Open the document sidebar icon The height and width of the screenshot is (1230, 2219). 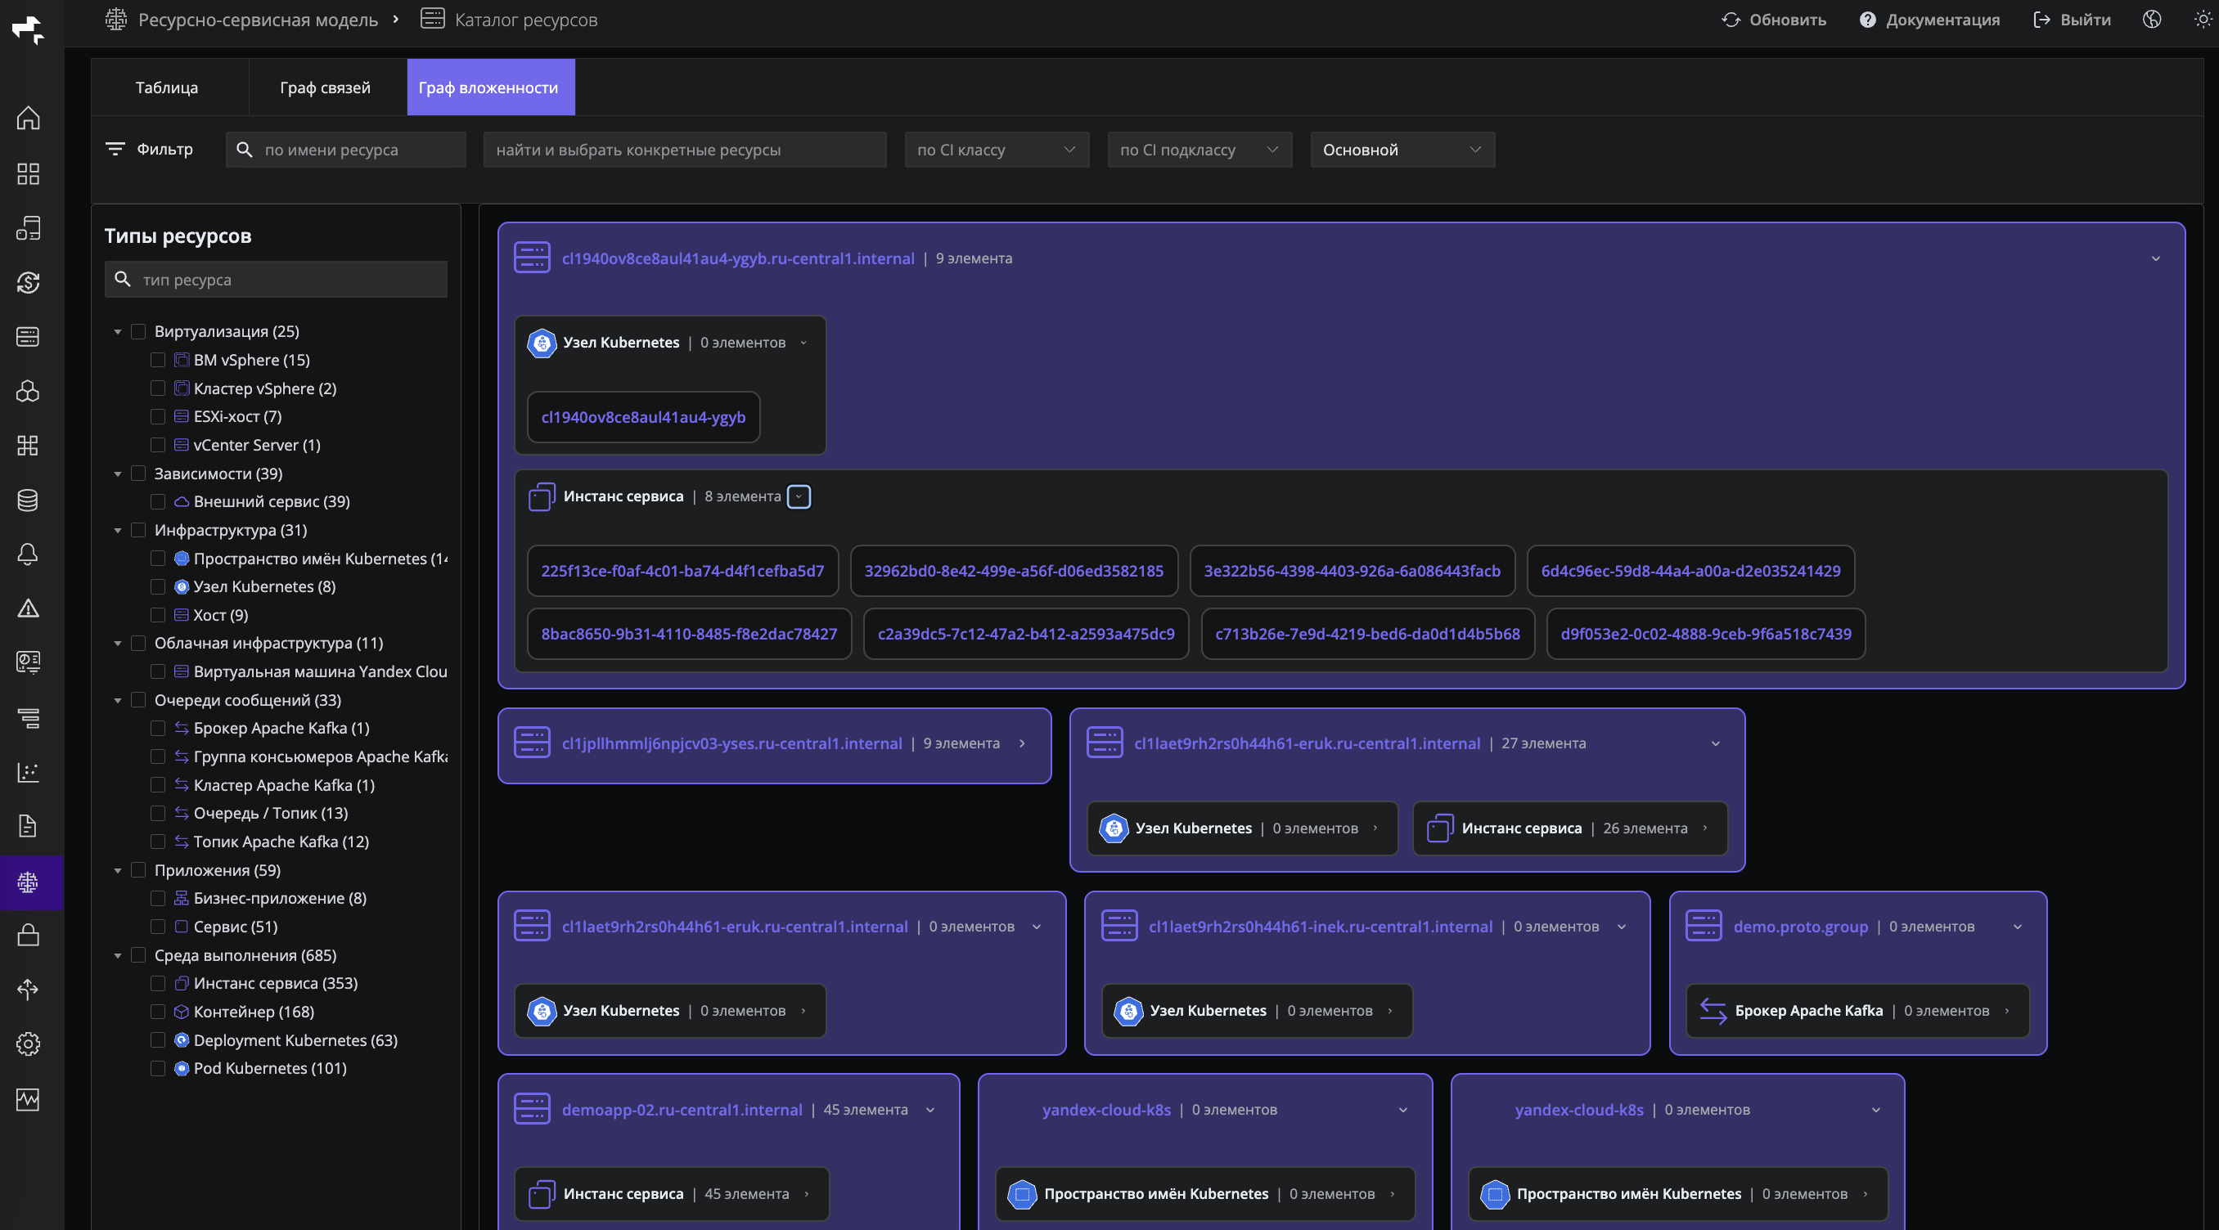pyautogui.click(x=29, y=826)
